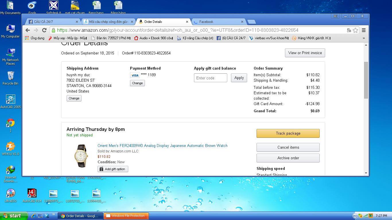This screenshot has width=392, height=220.
Task: Click the page scrollbar down arrow
Action: (x=366, y=173)
